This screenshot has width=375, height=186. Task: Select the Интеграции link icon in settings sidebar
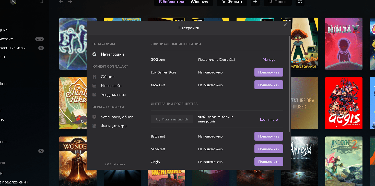click(x=95, y=54)
